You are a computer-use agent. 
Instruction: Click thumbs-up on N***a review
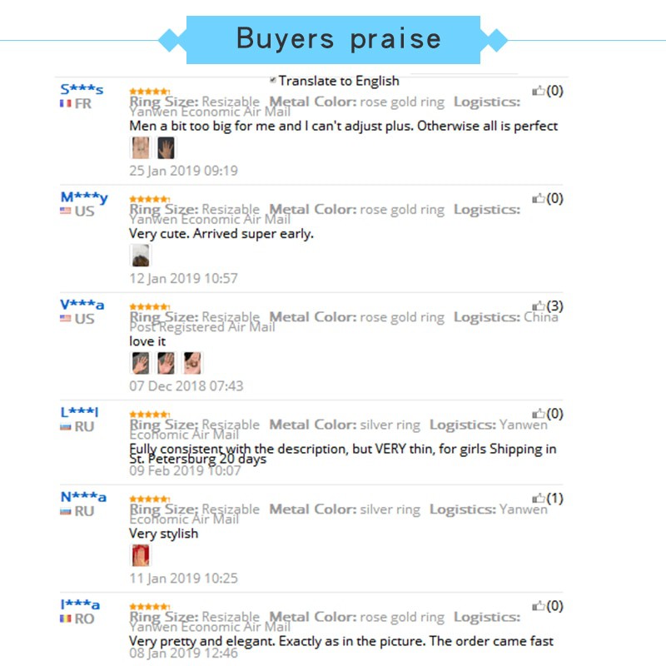coord(538,498)
